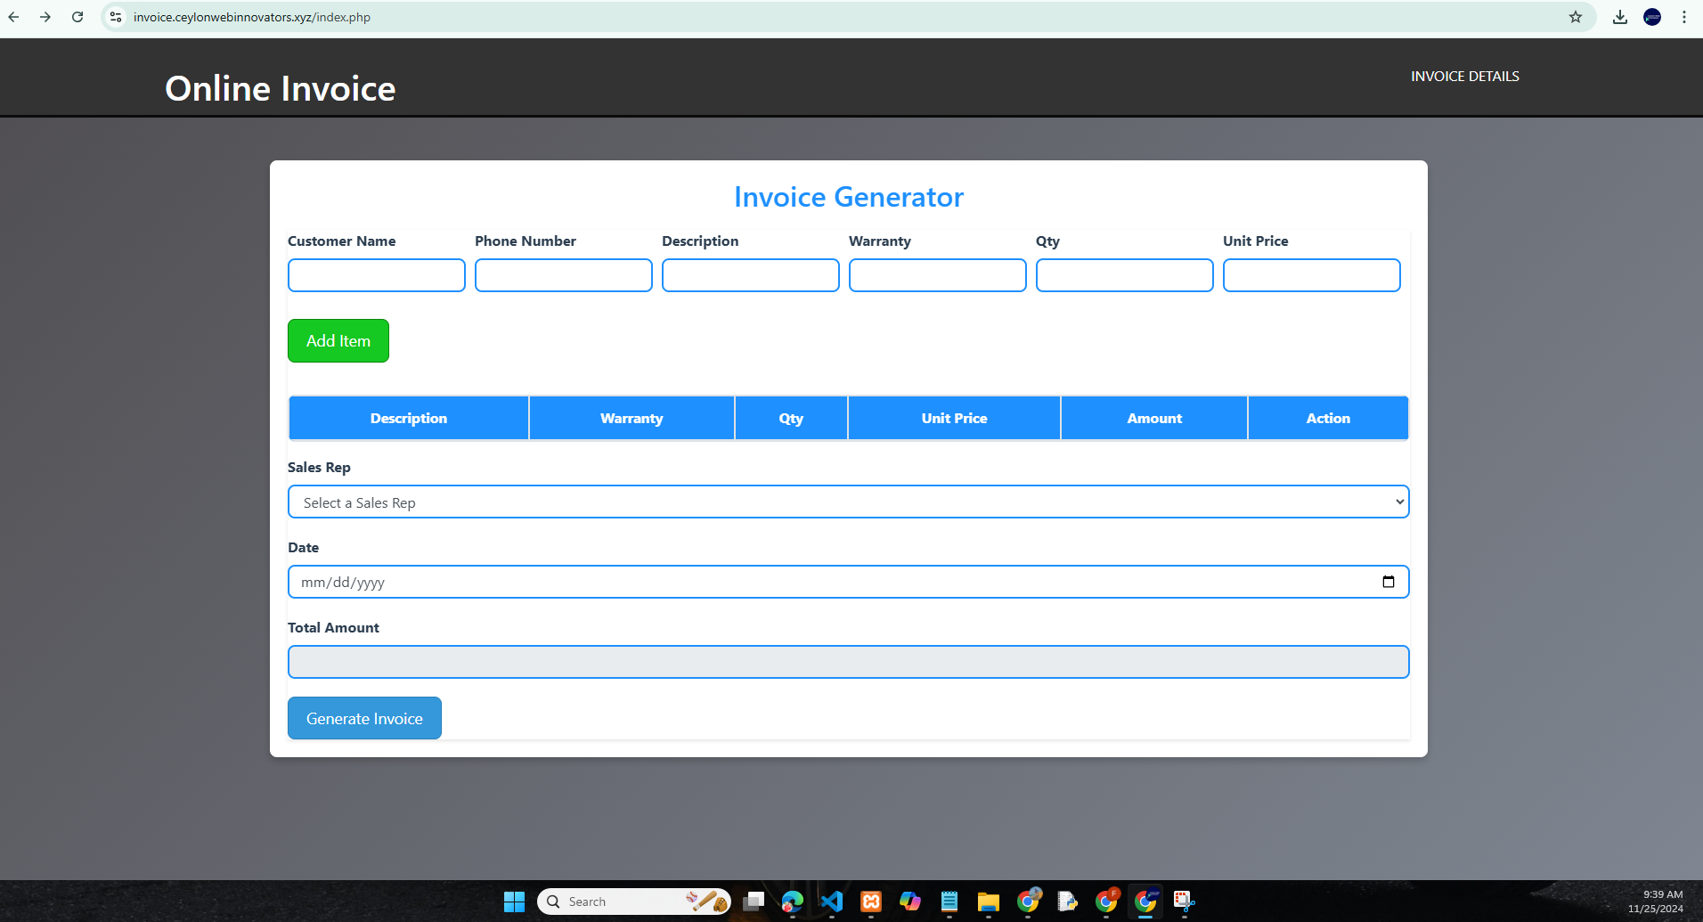Viewport: 1703px width, 922px height.
Task: Bookmark this page with the star icon
Action: click(x=1576, y=17)
